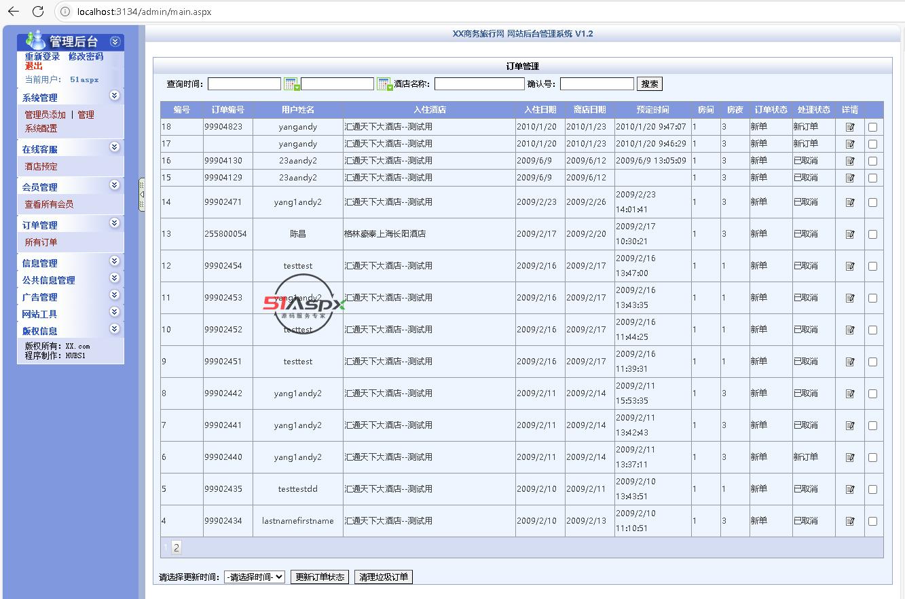Expand the 信息管理 section
Screen dimensions: 905x599
115,261
